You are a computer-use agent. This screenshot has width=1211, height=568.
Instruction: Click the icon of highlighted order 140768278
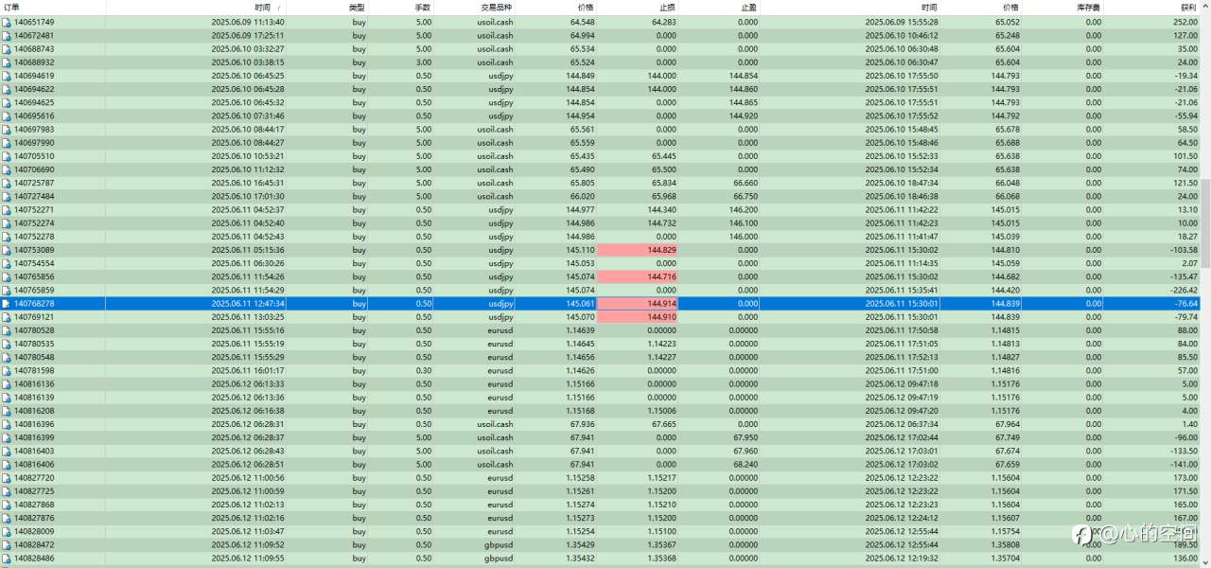[x=6, y=304]
